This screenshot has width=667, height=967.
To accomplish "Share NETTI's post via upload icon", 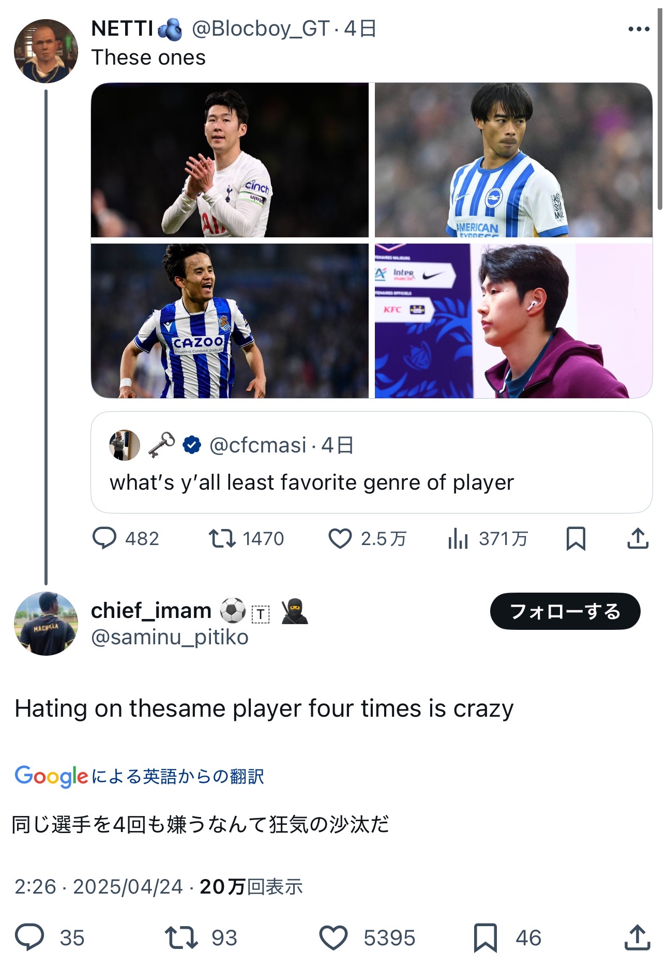I will [638, 538].
